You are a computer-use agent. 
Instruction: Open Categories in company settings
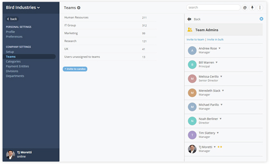tap(13, 61)
